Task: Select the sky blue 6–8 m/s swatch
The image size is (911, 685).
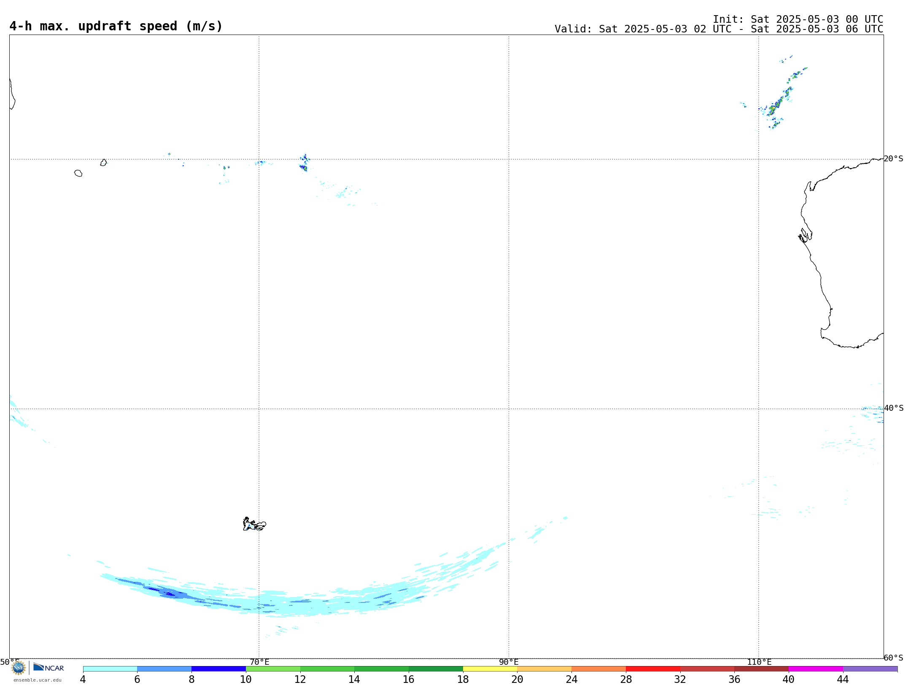Action: (x=164, y=669)
